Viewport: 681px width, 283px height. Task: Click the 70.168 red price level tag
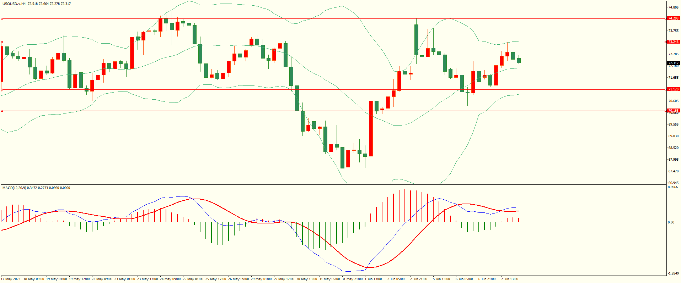pyautogui.click(x=673, y=111)
